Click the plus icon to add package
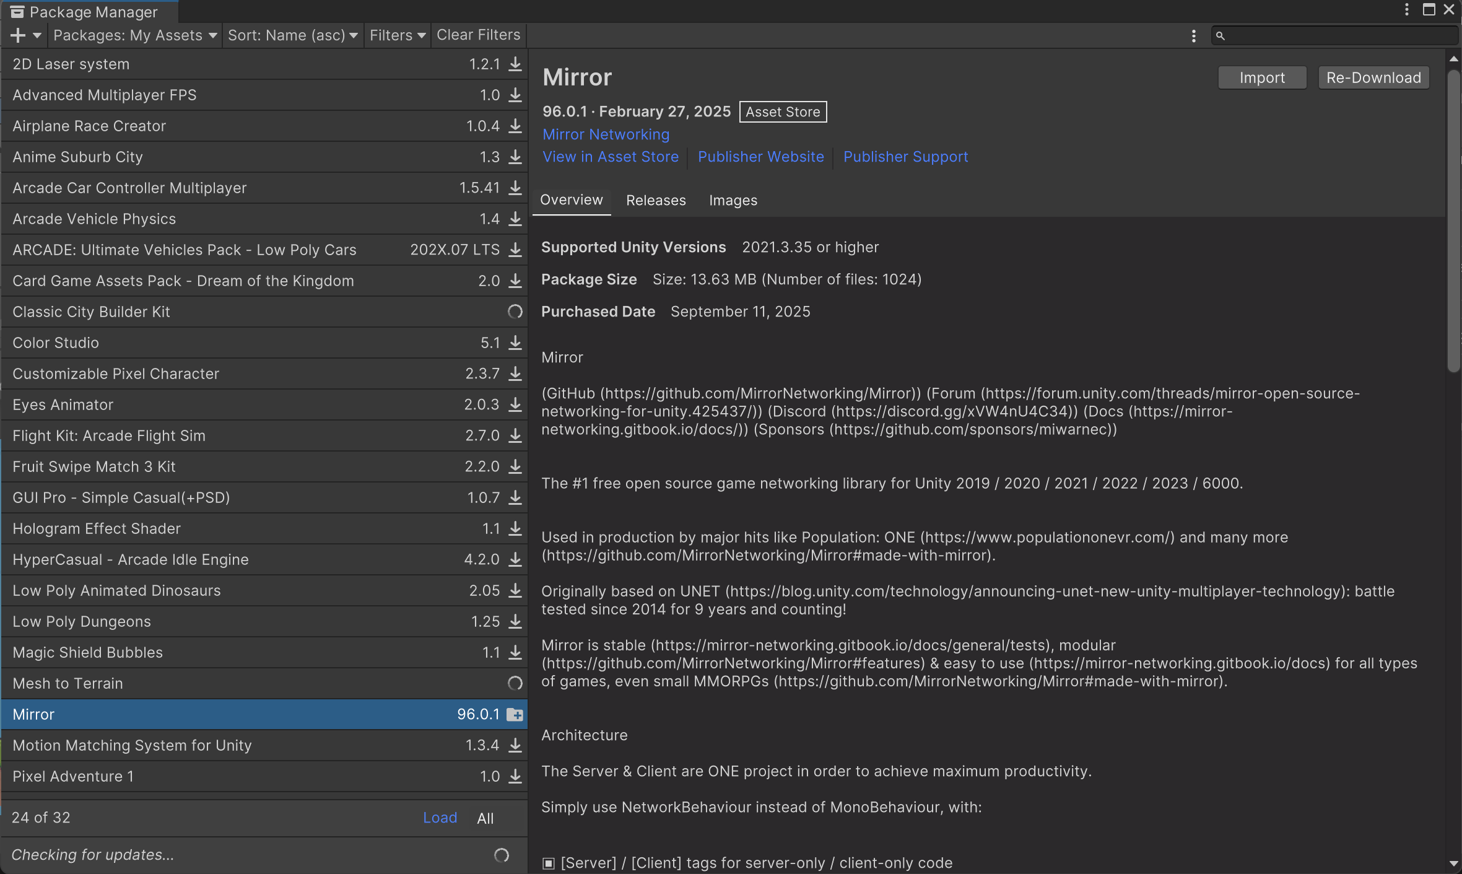 click(18, 35)
